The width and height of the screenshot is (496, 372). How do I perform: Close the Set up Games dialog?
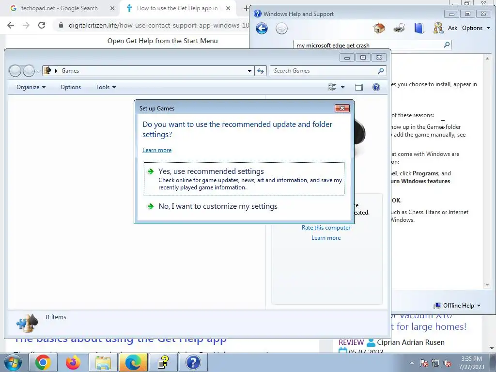pyautogui.click(x=342, y=108)
